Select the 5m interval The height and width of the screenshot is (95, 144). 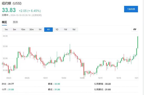(14, 30)
